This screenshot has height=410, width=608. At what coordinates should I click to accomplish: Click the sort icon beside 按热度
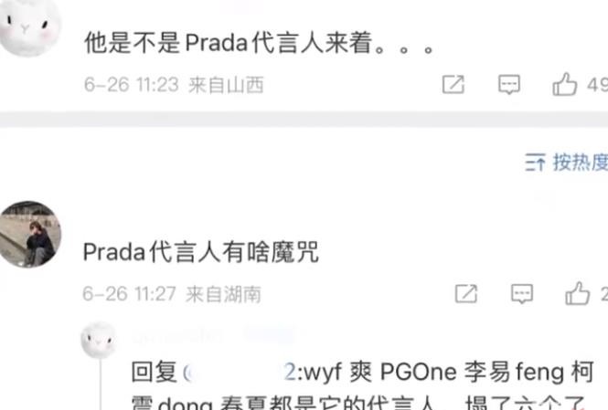pyautogui.click(x=536, y=162)
